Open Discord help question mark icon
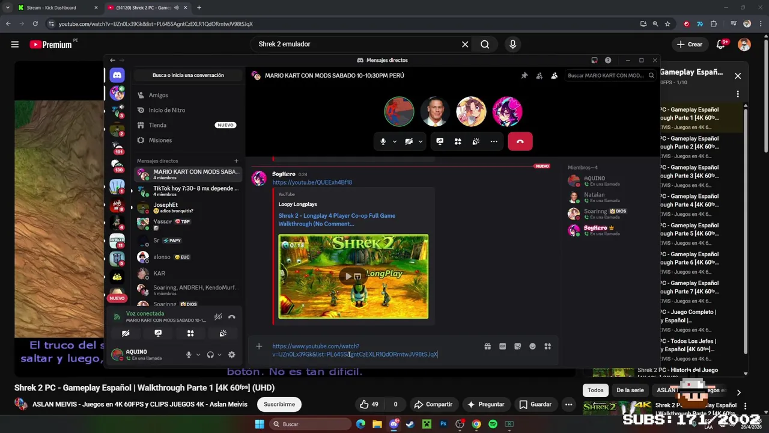This screenshot has width=769, height=433. pos(608,60)
